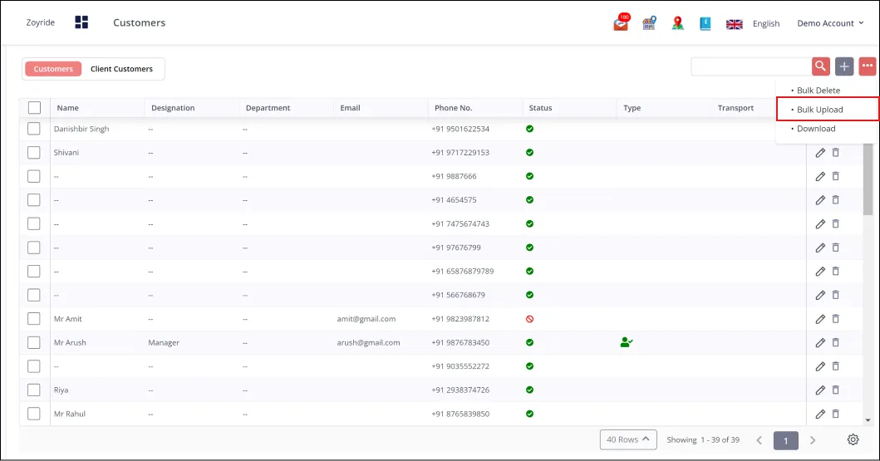Click the arush@gmail.com email cell

(x=368, y=342)
